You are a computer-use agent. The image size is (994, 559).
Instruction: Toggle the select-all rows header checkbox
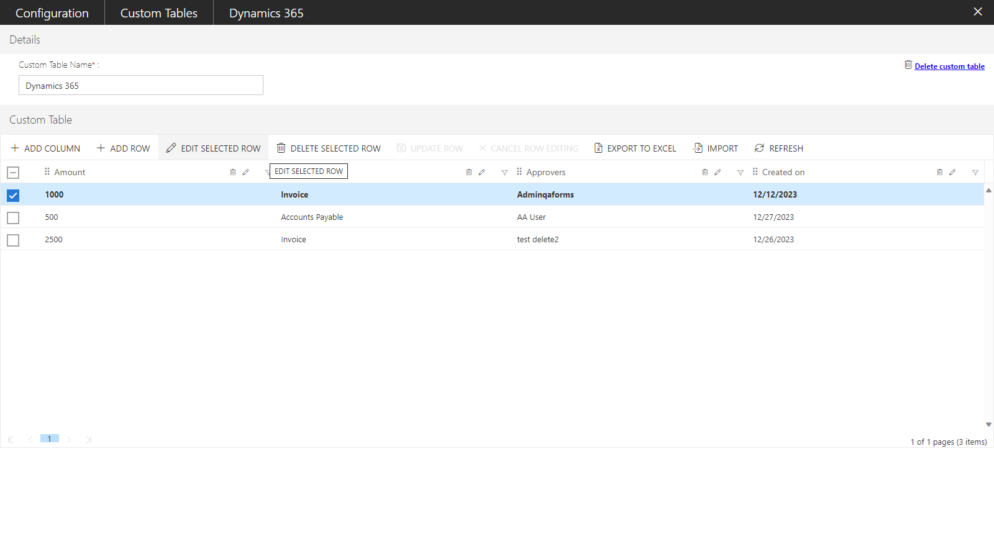13,173
